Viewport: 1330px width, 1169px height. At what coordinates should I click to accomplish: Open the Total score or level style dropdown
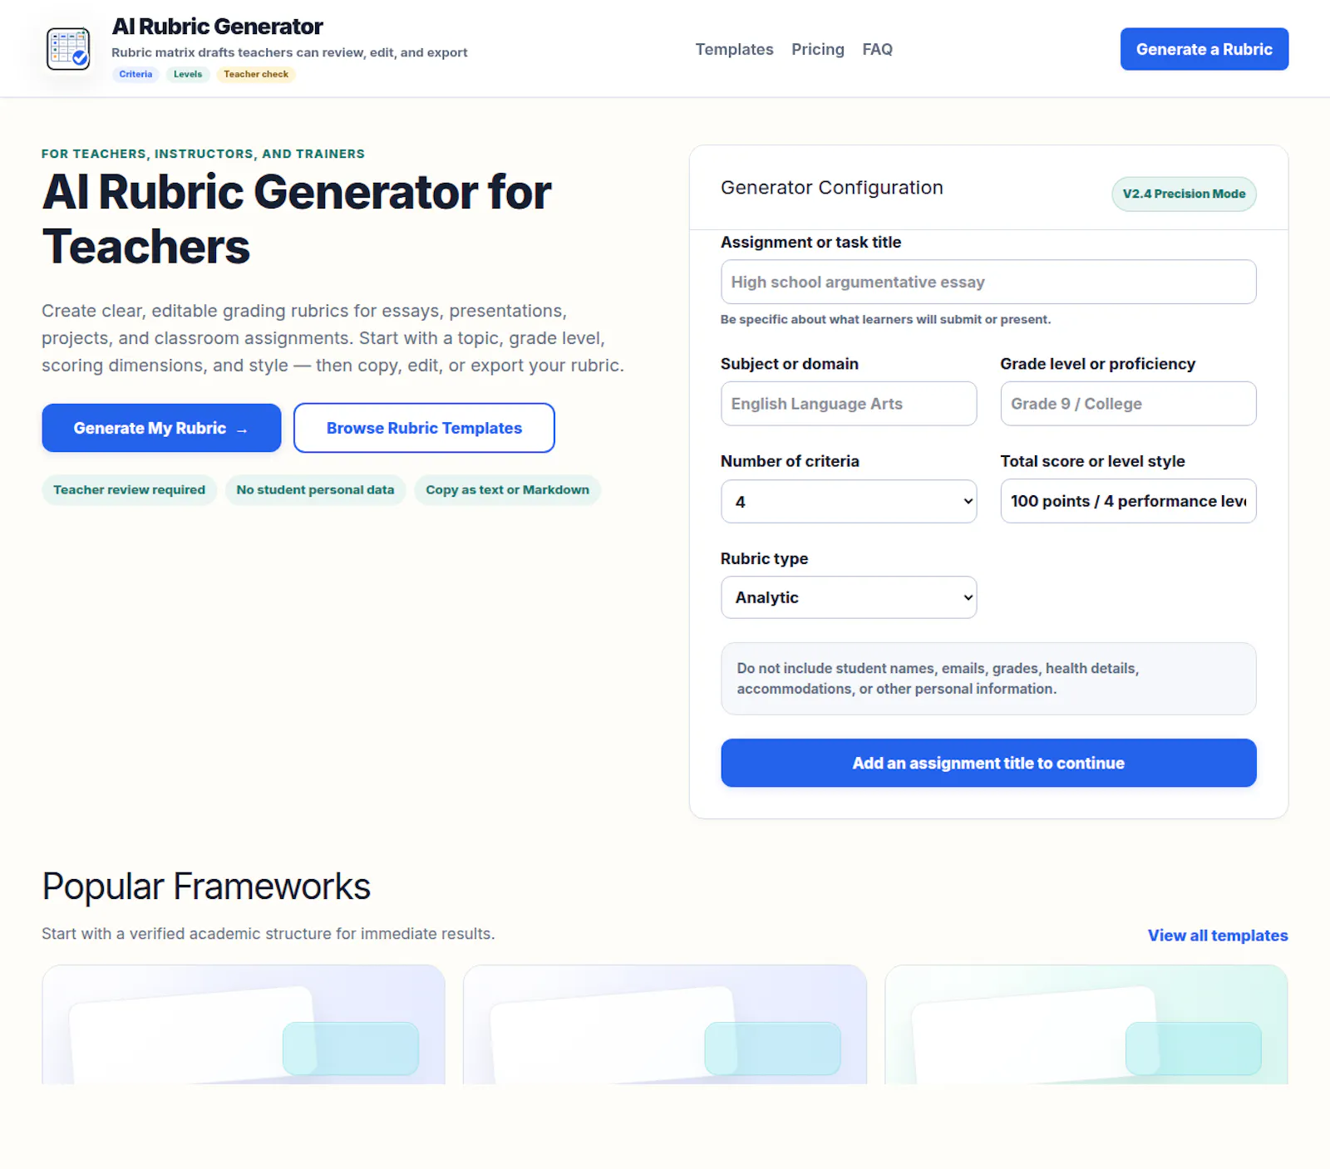coord(1128,501)
